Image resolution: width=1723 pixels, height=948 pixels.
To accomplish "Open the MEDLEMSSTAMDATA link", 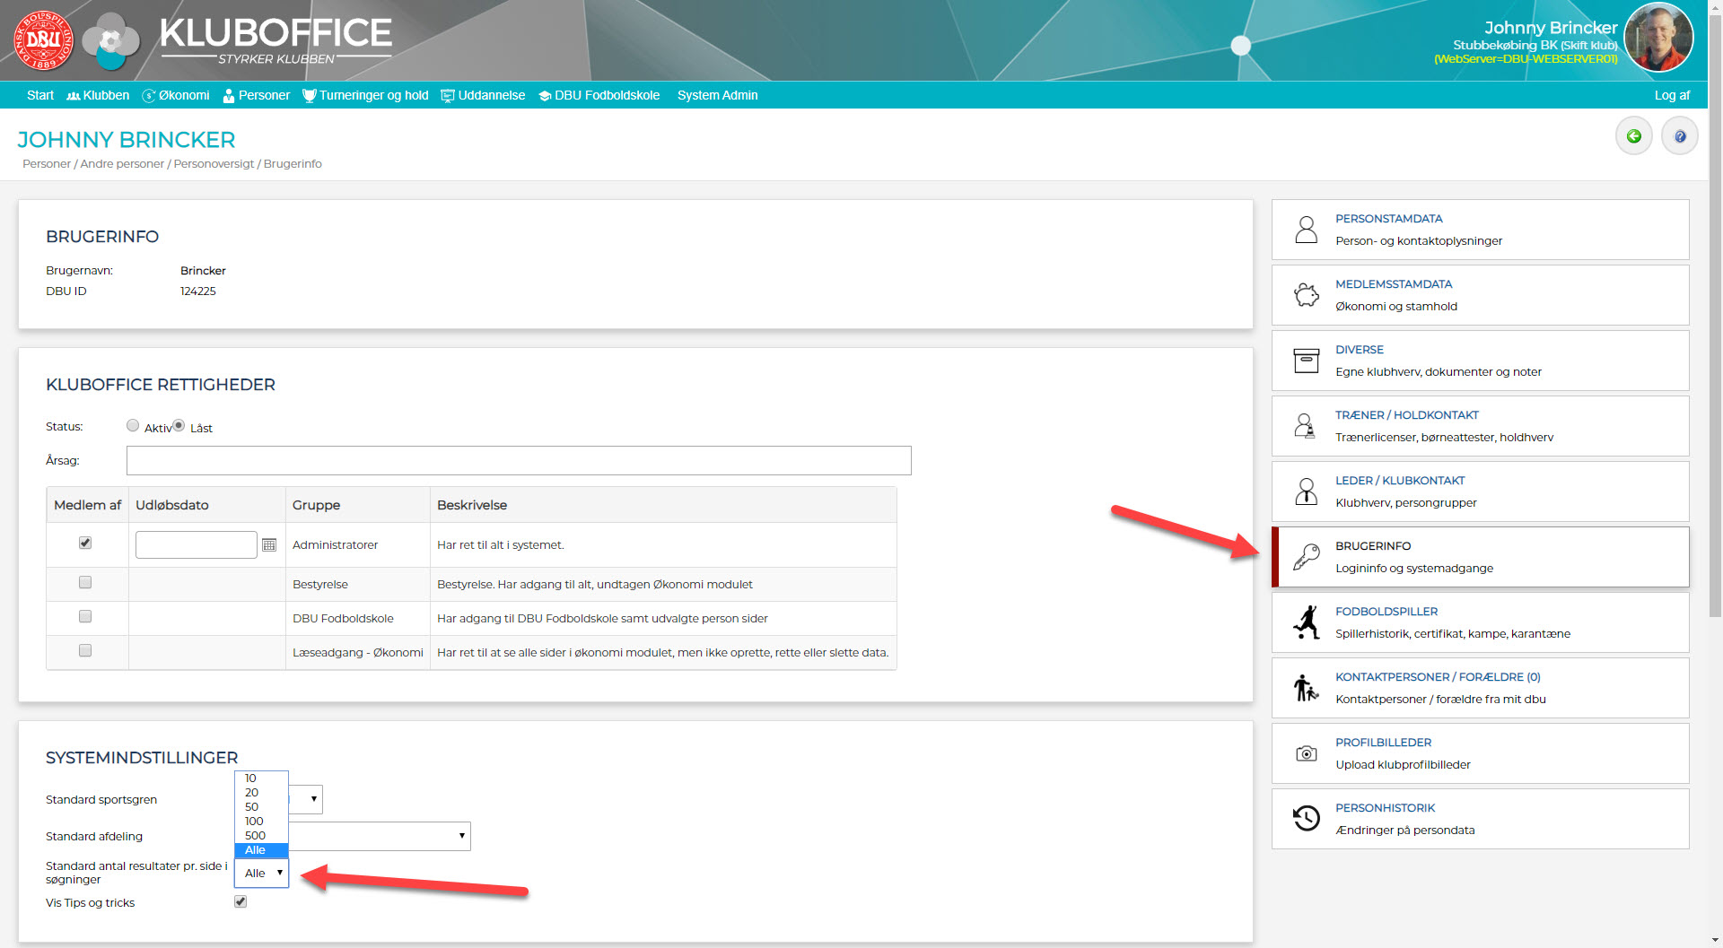I will (x=1394, y=283).
